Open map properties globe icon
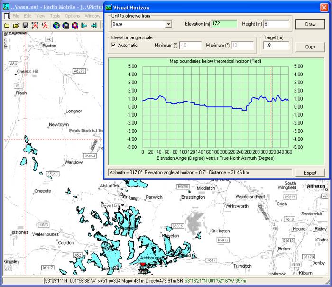This screenshot has height=287, width=332. coord(56,26)
